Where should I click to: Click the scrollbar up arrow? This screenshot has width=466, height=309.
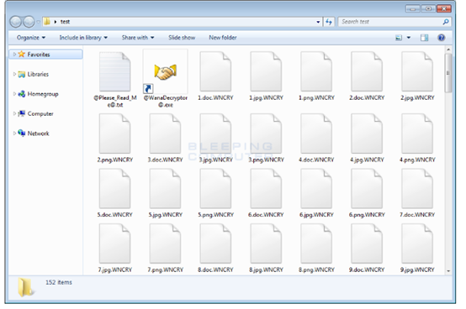(x=448, y=50)
